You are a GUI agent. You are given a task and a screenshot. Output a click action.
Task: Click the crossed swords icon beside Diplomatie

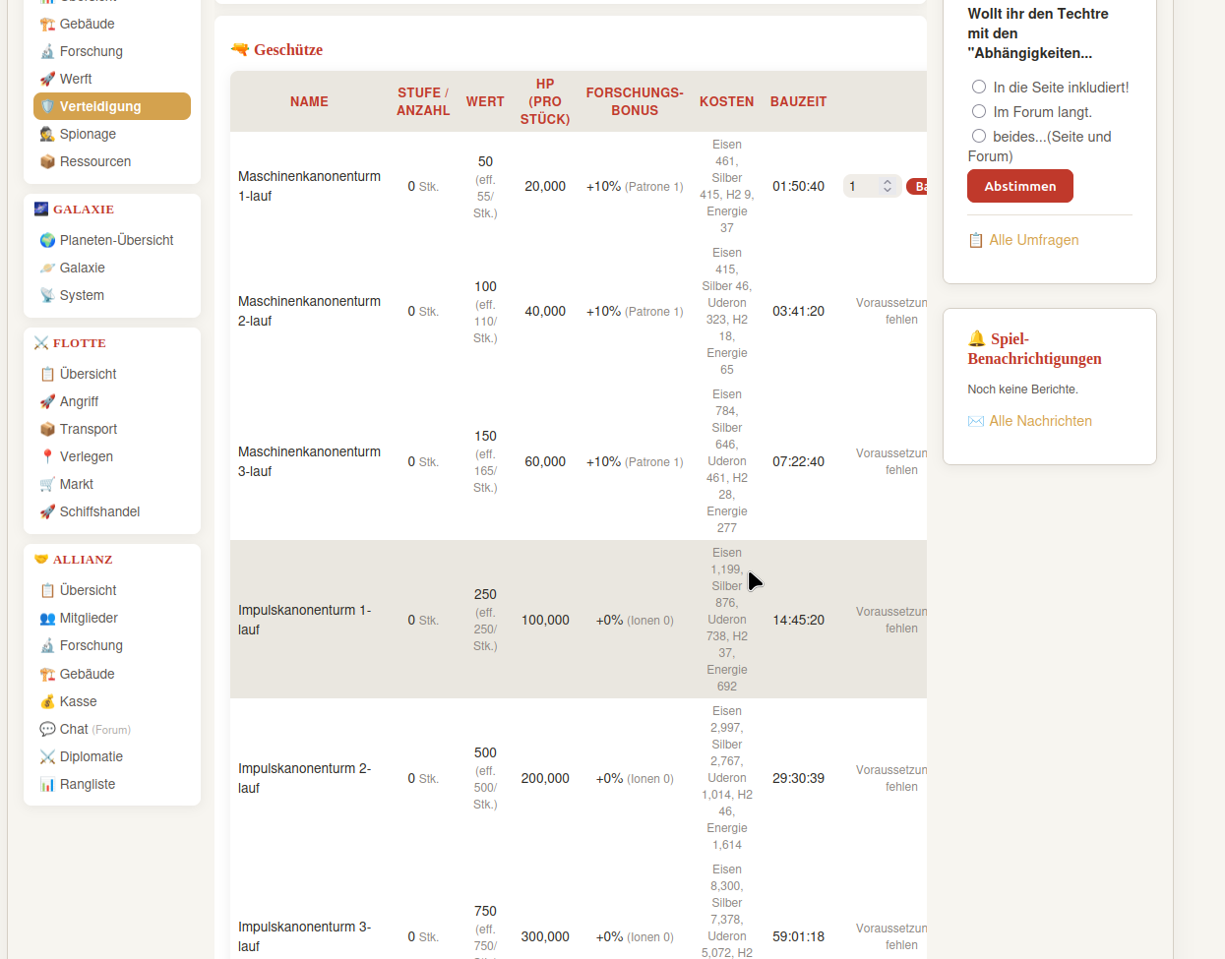[x=47, y=756]
